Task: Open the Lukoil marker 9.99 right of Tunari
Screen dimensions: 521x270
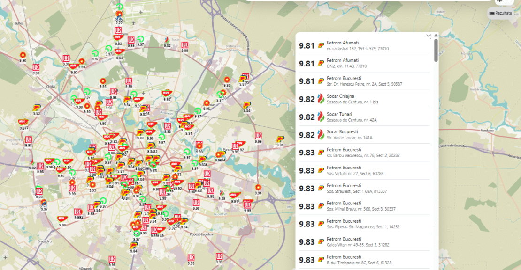Action: coord(184,44)
